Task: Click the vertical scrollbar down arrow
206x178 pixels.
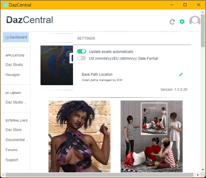Action: pyautogui.click(x=203, y=170)
